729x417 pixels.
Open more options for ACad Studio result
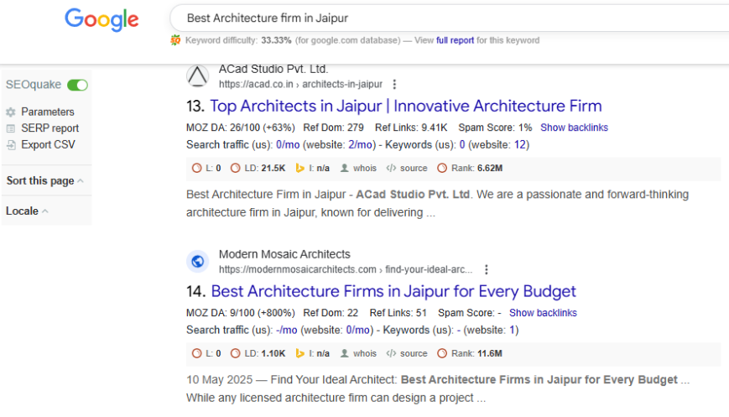(394, 84)
